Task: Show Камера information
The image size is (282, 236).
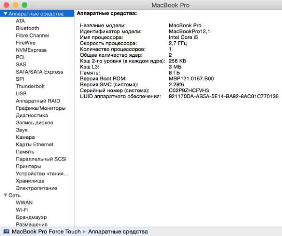Action: pyautogui.click(x=25, y=137)
